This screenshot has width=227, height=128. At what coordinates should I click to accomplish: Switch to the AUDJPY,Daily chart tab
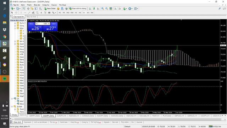[x=103, y=116]
